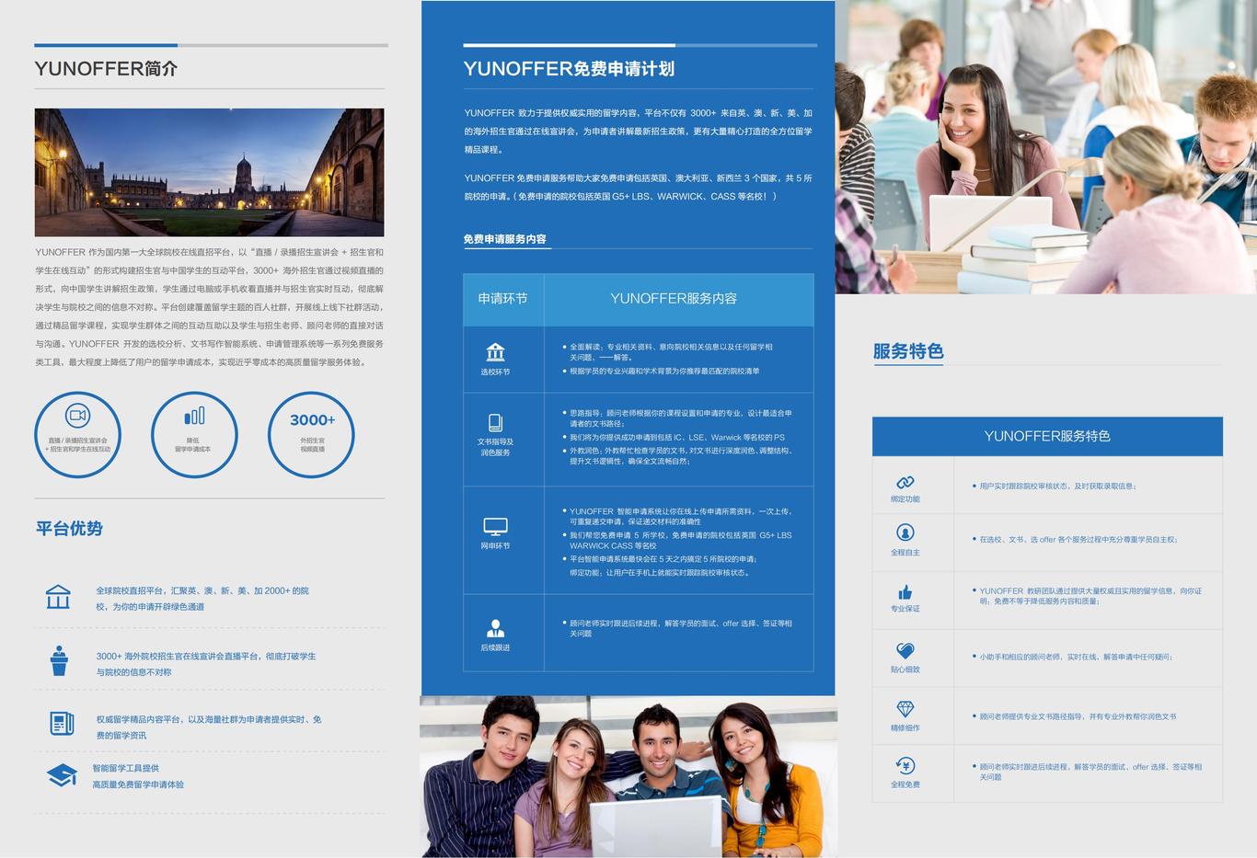Click the 选校环节 label in the blue table
The width and height of the screenshot is (1257, 858).
pyautogui.click(x=495, y=372)
